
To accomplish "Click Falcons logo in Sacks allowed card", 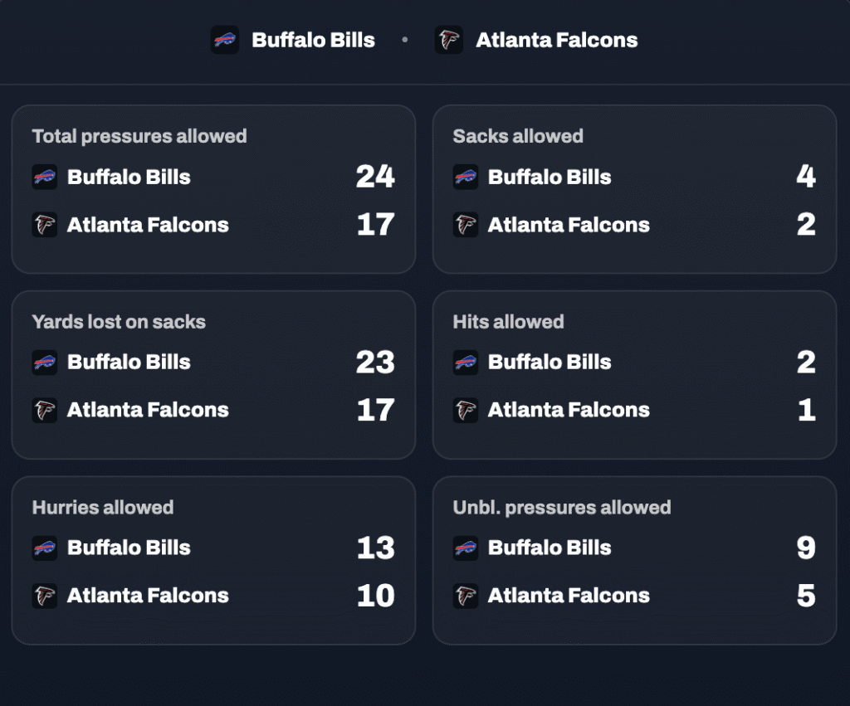I will click(x=466, y=225).
